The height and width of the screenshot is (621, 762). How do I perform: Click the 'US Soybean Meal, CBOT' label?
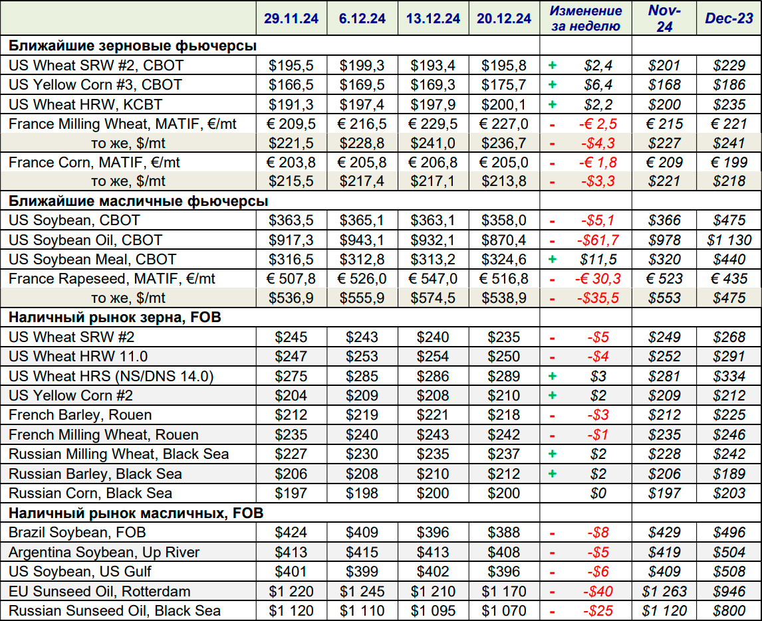[92, 259]
